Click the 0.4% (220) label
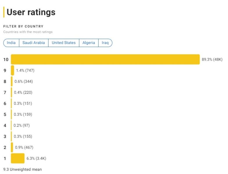The image size is (228, 174). point(23,93)
